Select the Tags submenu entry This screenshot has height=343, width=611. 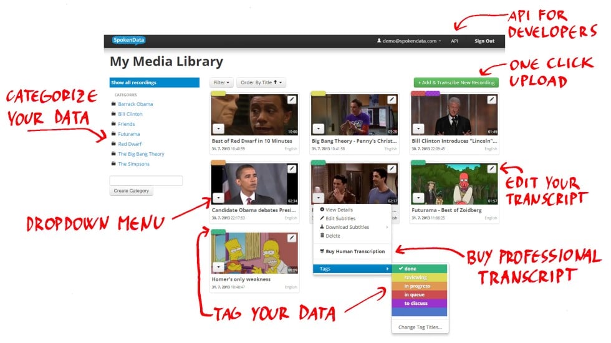pyautogui.click(x=352, y=269)
